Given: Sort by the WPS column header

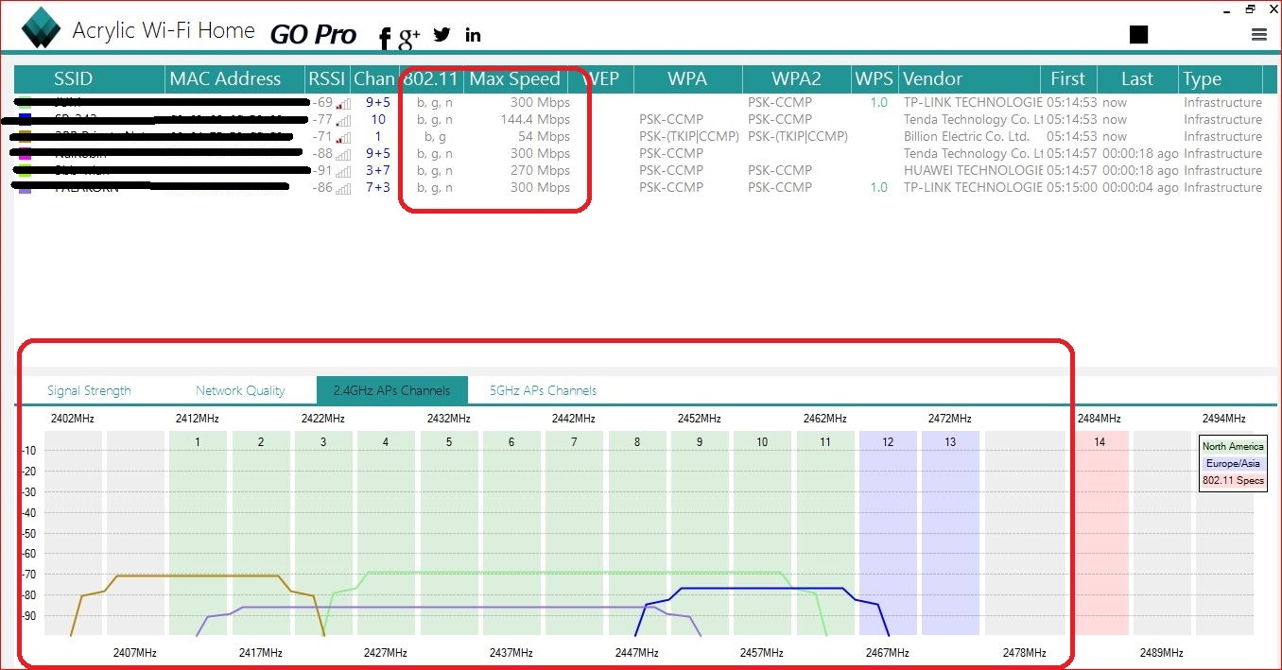Looking at the screenshot, I should pyautogui.click(x=874, y=79).
